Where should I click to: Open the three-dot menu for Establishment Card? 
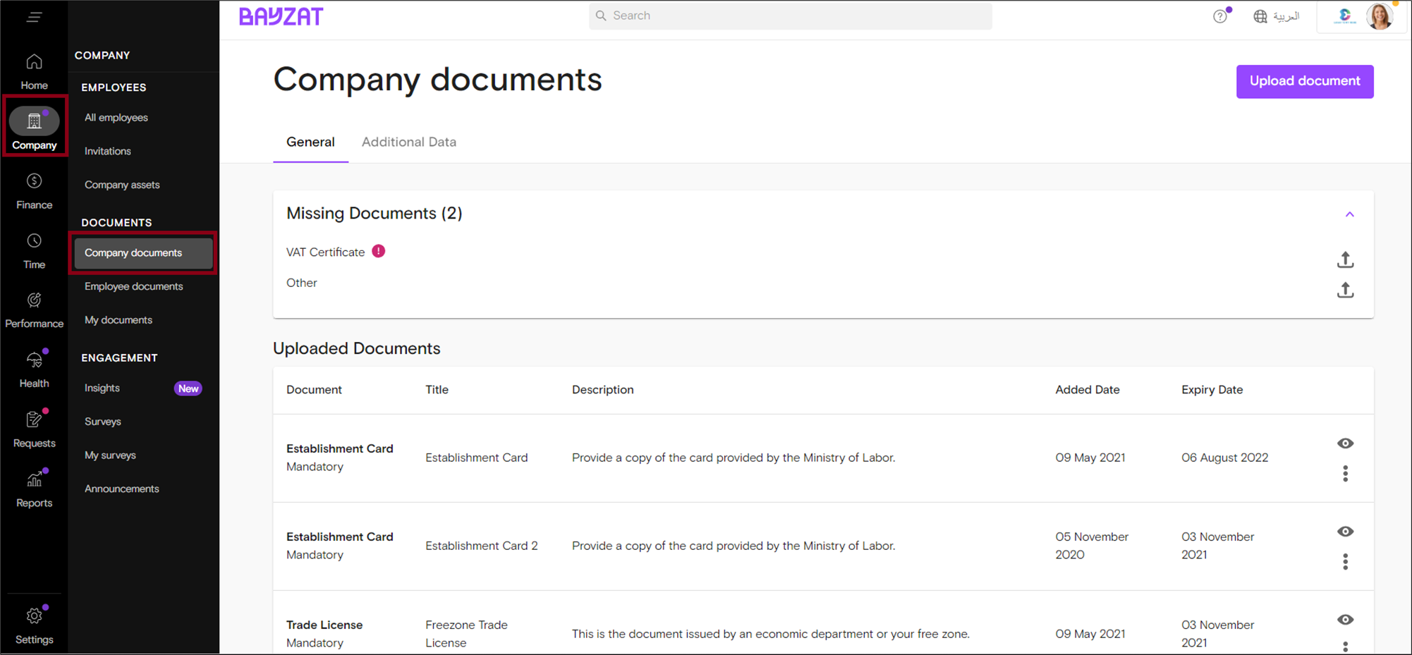coord(1345,473)
